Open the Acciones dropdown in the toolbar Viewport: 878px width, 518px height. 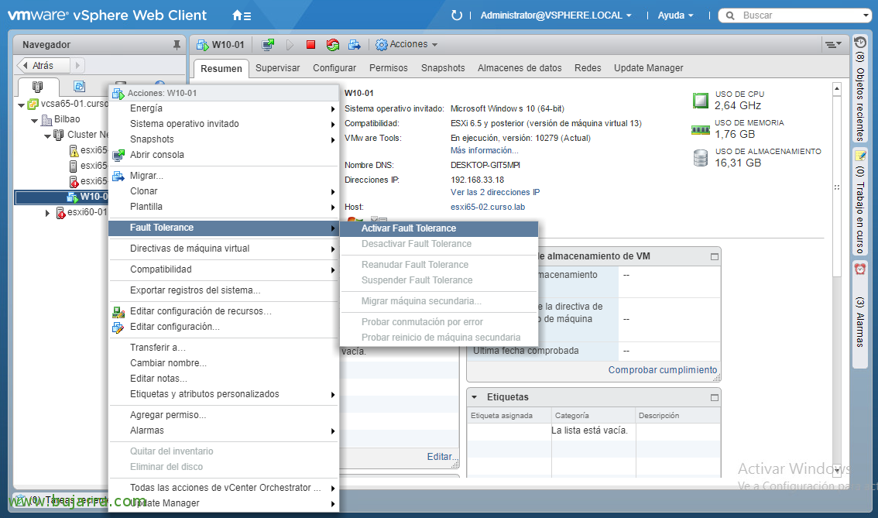click(x=406, y=45)
